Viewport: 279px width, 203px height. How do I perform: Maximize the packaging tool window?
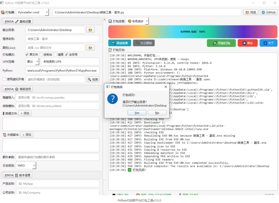[x=264, y=3]
